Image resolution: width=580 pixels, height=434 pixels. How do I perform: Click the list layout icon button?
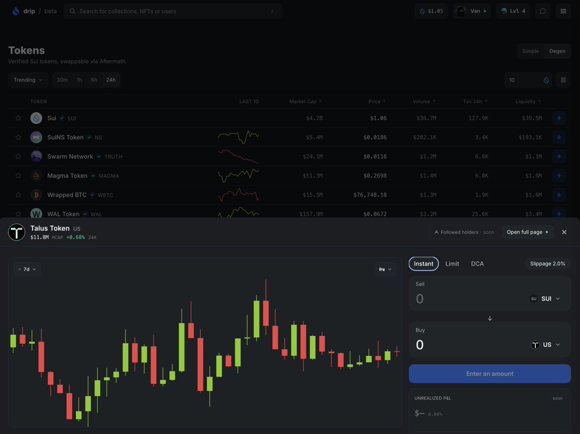(x=563, y=80)
